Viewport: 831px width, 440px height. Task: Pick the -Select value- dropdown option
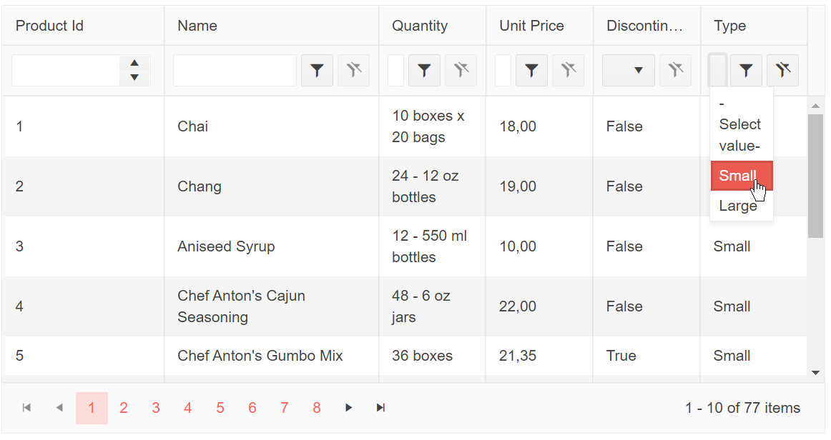739,125
